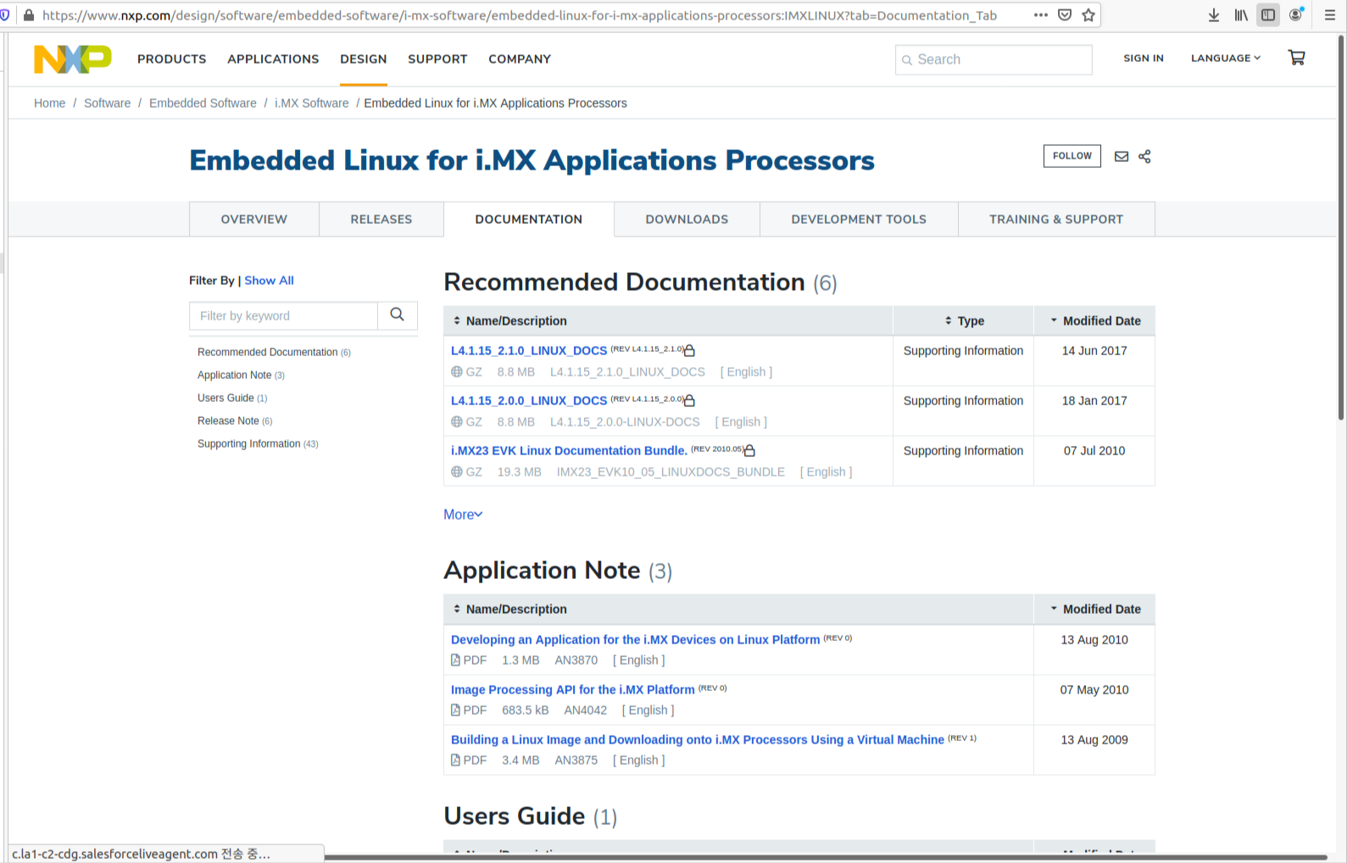Open the browser library icon
The height and width of the screenshot is (863, 1347).
pyautogui.click(x=1241, y=15)
